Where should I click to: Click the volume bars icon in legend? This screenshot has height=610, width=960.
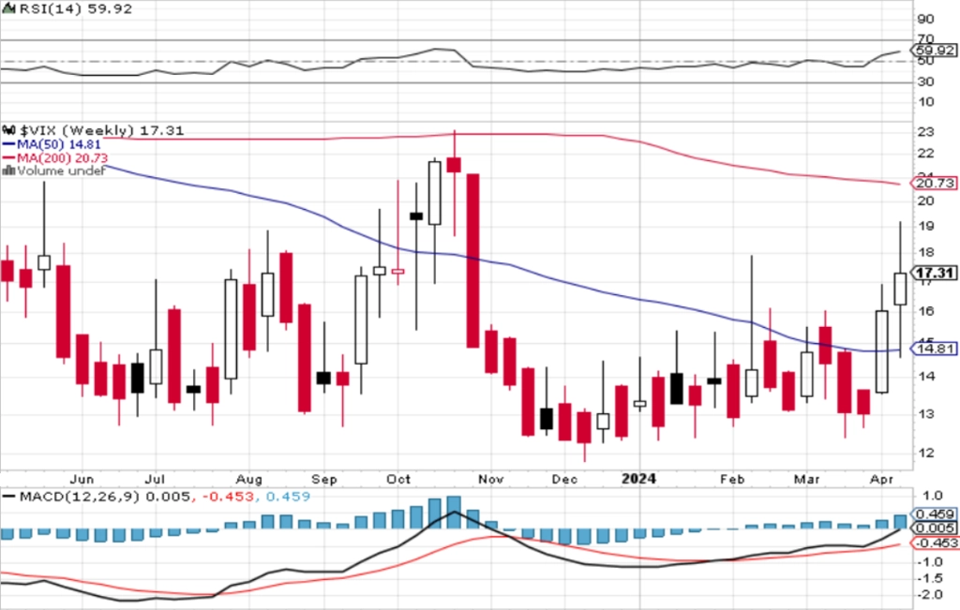click(x=8, y=171)
